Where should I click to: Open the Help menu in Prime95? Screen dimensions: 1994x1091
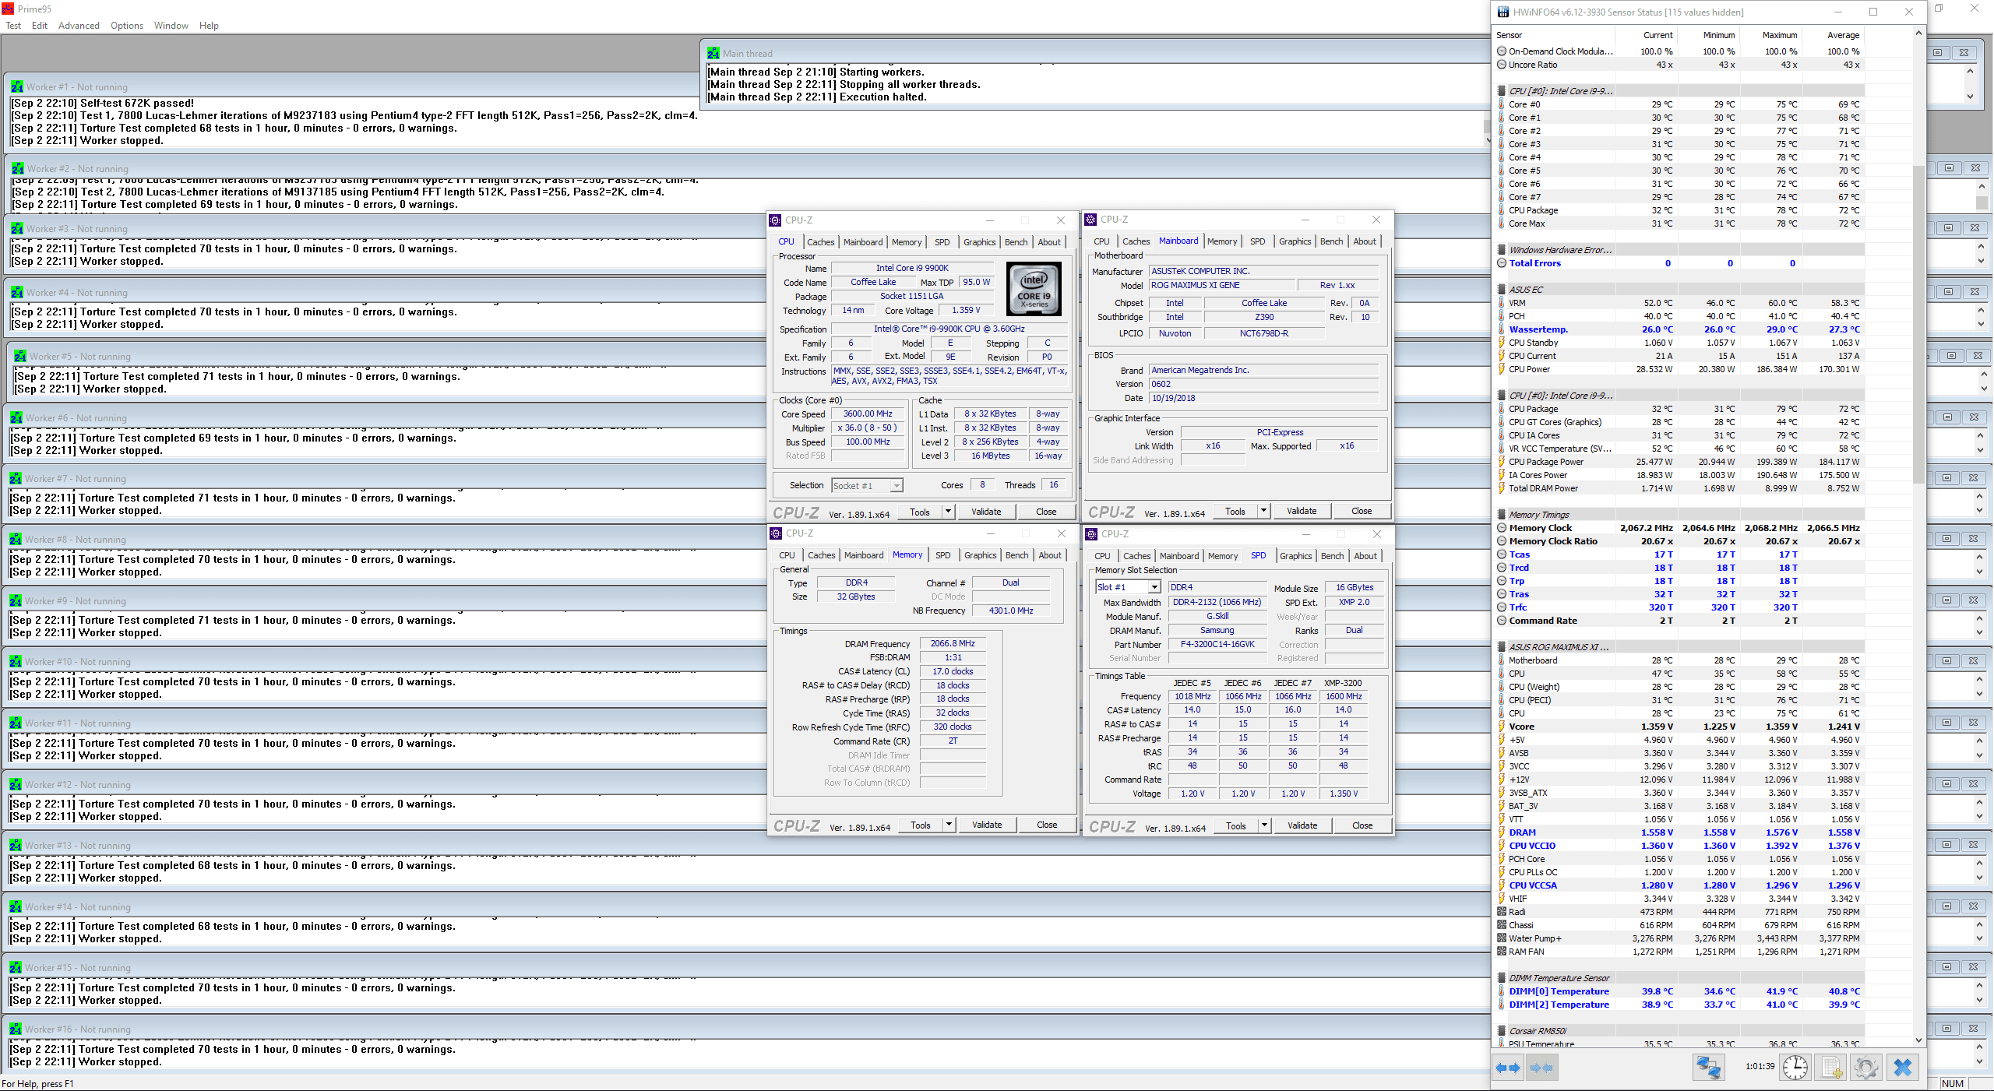click(x=209, y=26)
